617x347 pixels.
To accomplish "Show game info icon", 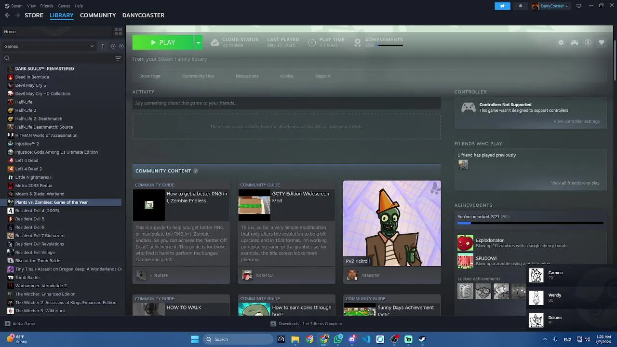I will point(588,42).
